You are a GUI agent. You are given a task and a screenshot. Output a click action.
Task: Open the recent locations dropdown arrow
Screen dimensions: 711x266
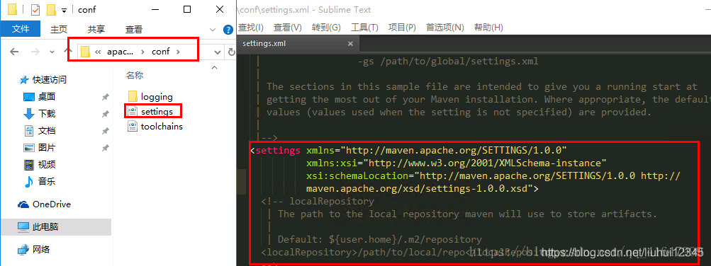click(x=52, y=52)
